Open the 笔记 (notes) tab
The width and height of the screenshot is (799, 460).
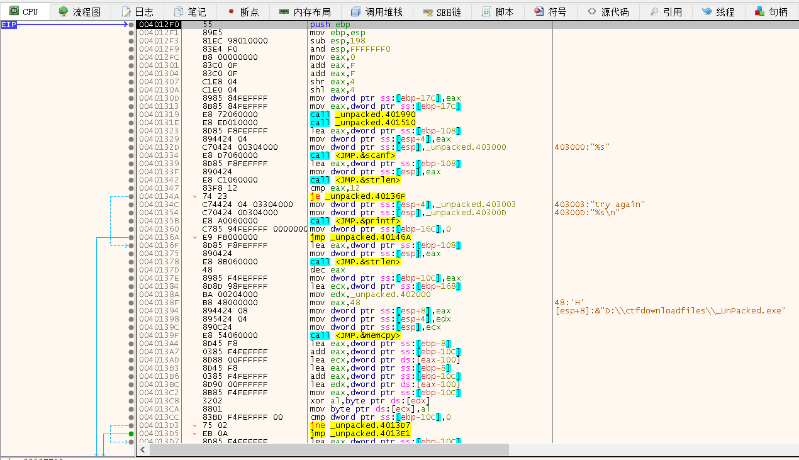[190, 11]
